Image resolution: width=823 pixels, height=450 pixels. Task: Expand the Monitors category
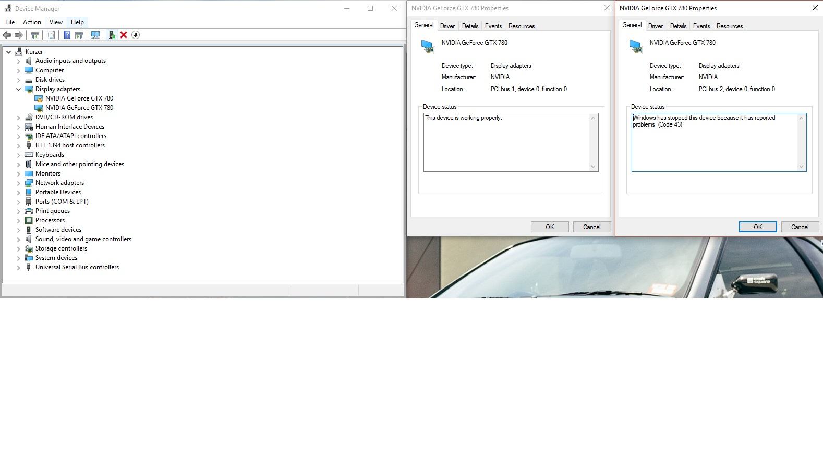click(19, 173)
